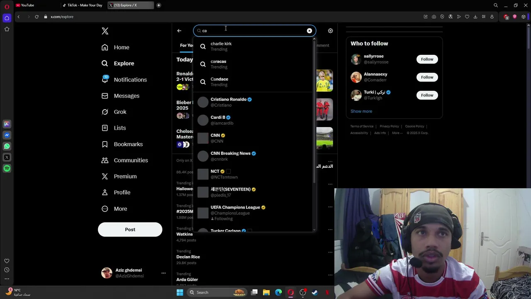Viewport: 531px width, 299px height.
Task: Open More options circle icon
Action: (105, 209)
